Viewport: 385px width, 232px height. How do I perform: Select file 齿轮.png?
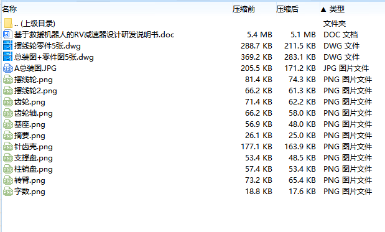tap(30, 102)
